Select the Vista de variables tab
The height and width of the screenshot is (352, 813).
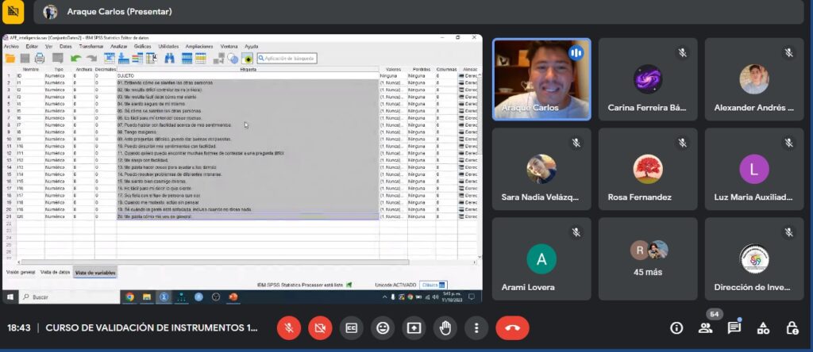(95, 272)
